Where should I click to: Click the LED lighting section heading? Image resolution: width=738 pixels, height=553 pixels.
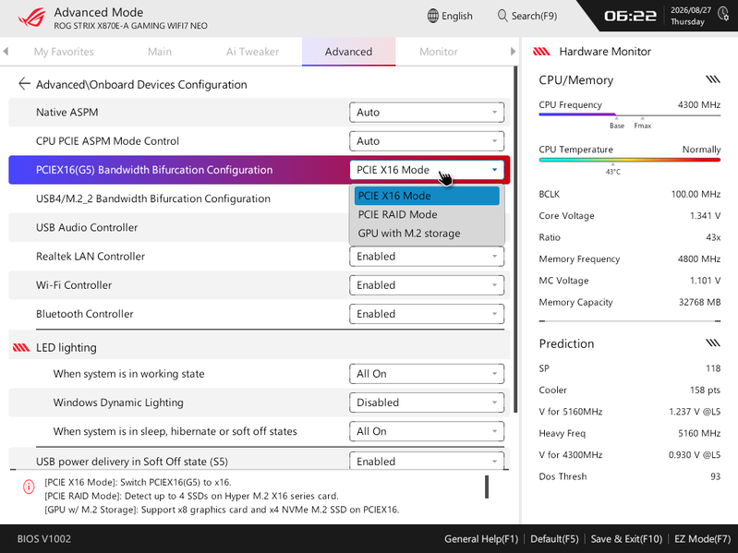tap(67, 347)
